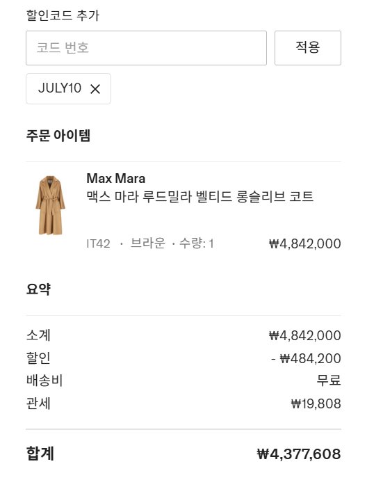Click the 소계 row amount
The image size is (383, 496).
tap(305, 335)
